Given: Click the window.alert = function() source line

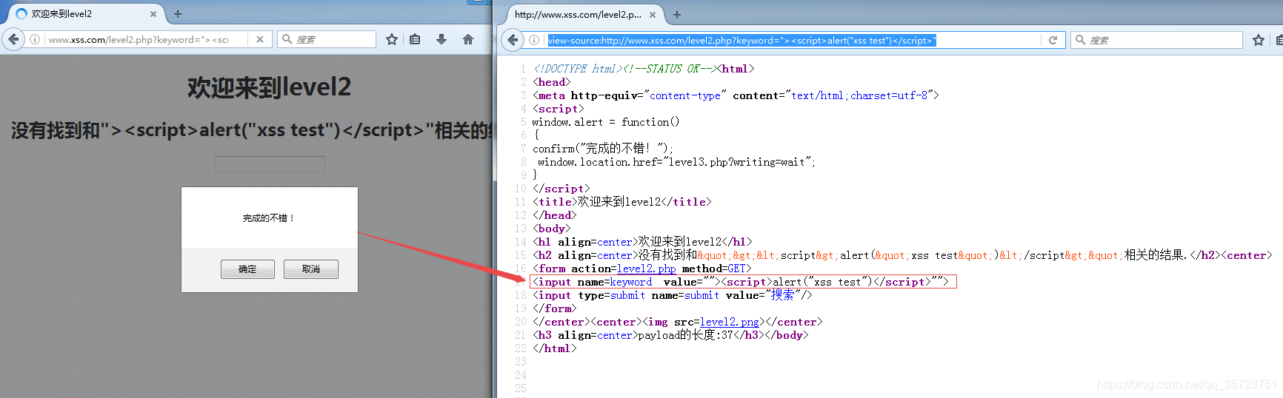Looking at the screenshot, I should (x=606, y=122).
